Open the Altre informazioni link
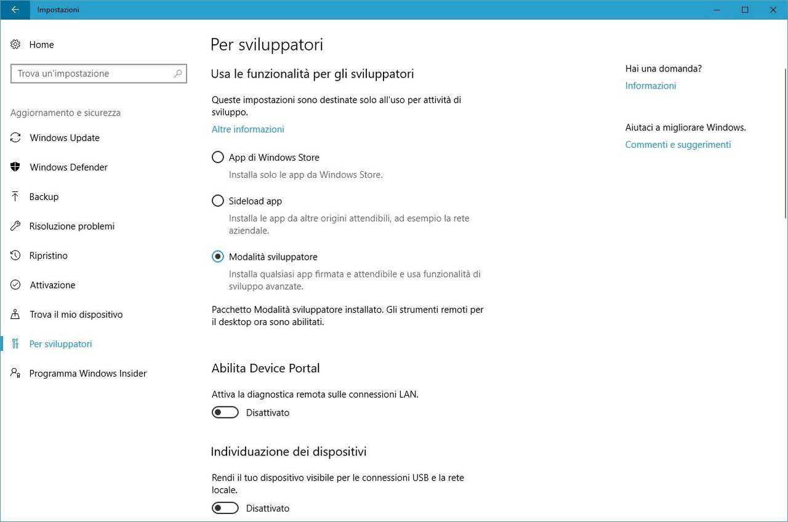Image resolution: width=788 pixels, height=522 pixels. click(247, 129)
